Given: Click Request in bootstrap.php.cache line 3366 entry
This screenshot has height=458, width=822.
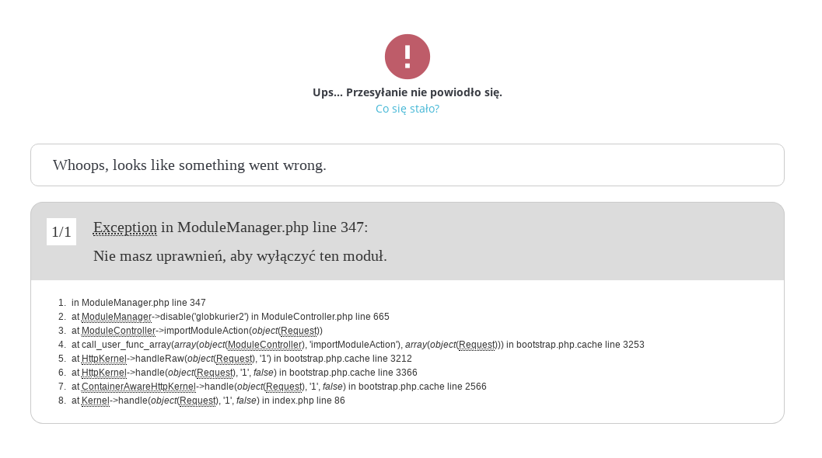Looking at the screenshot, I should pos(215,373).
